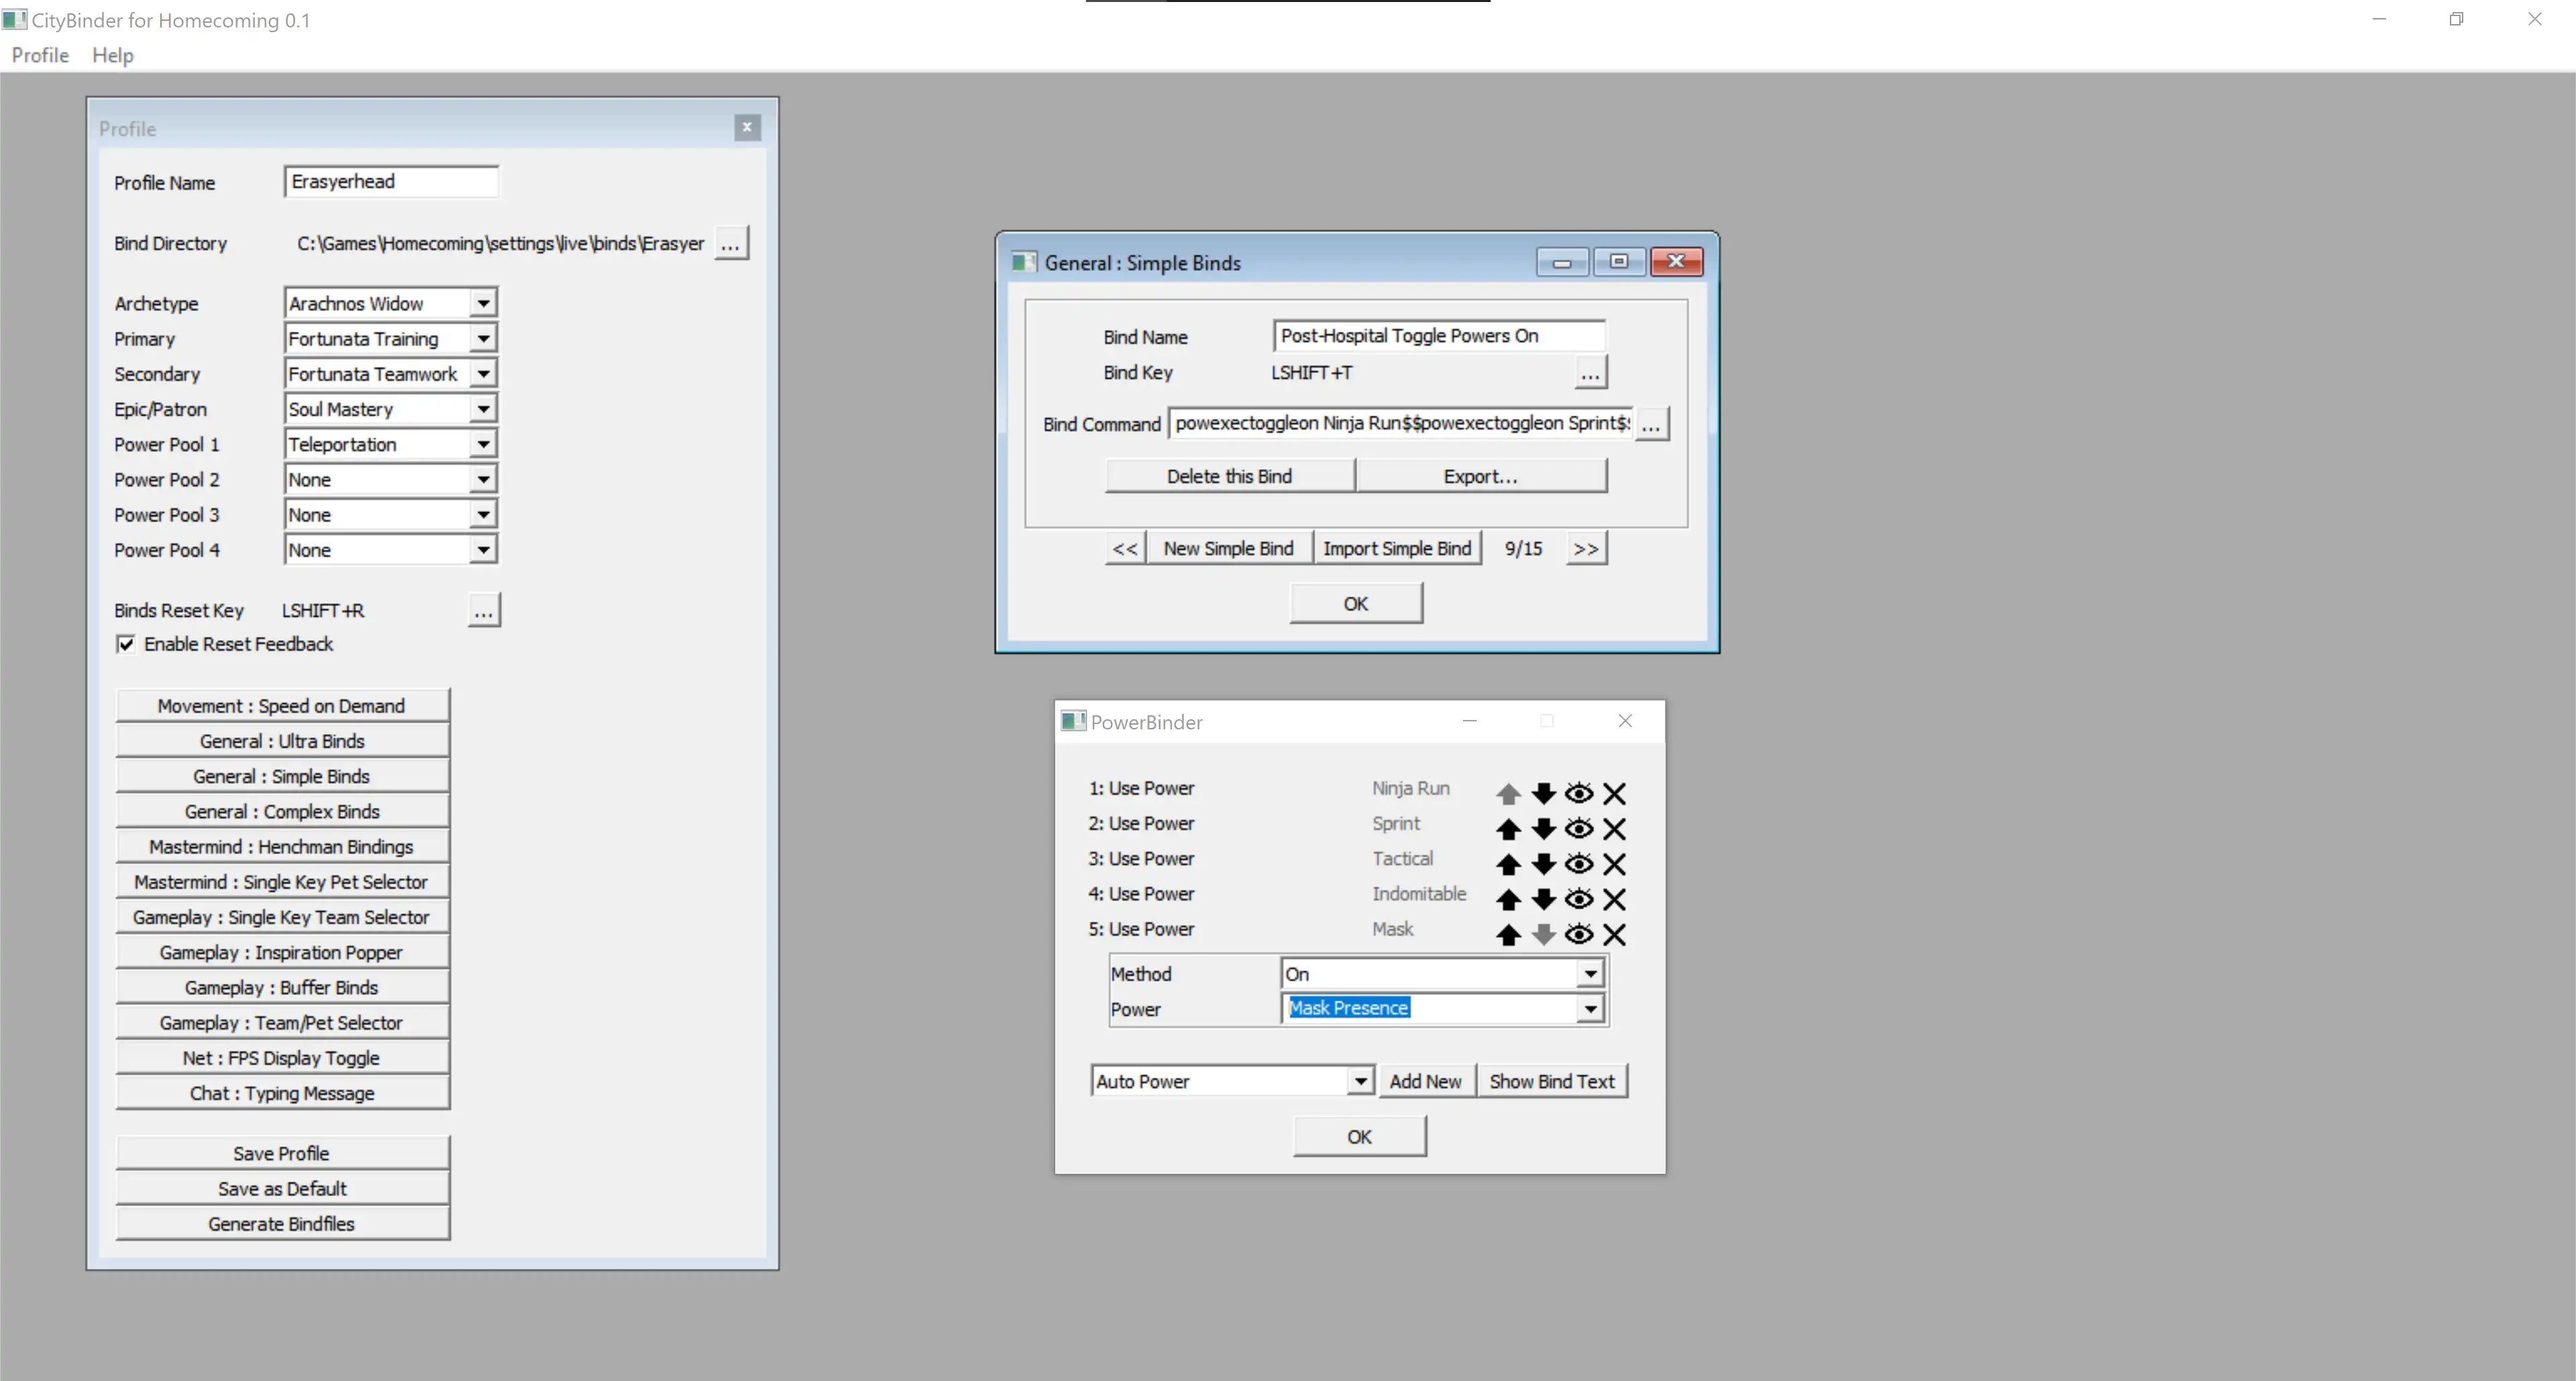The width and height of the screenshot is (2576, 1381).
Task: Select the Auto Power dropdown in PowerBinder
Action: tap(1228, 1081)
